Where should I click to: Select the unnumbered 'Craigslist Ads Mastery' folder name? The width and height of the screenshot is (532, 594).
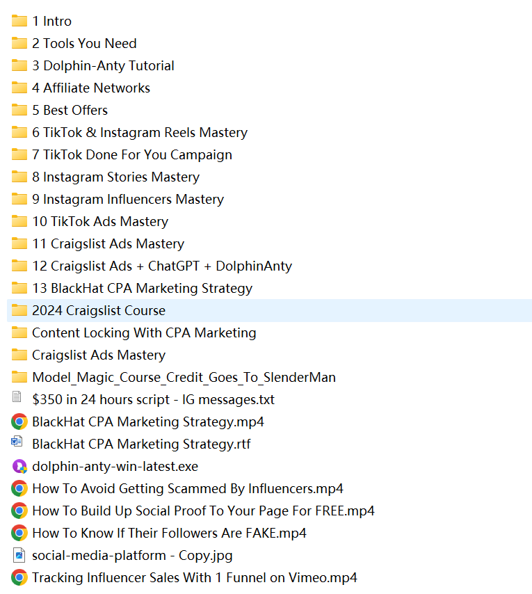point(99,355)
